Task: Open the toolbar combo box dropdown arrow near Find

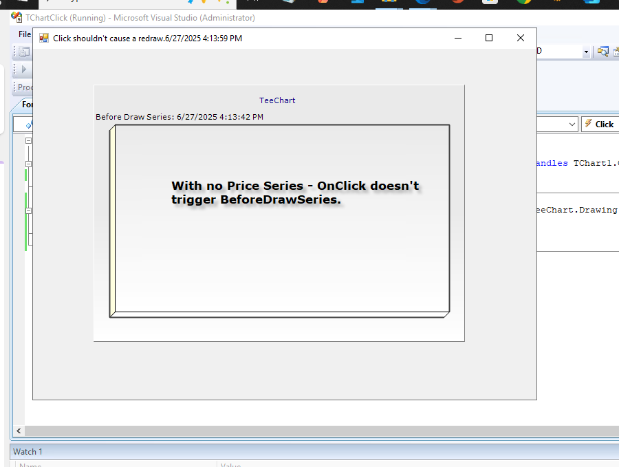Action: (x=586, y=52)
